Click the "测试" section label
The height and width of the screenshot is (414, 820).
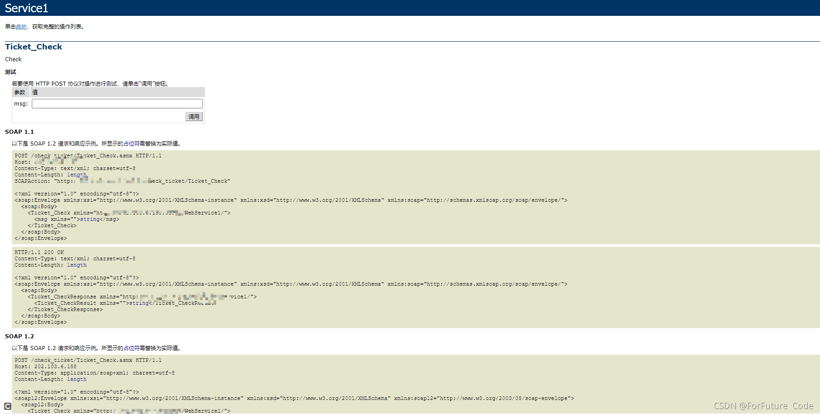pyautogui.click(x=10, y=72)
